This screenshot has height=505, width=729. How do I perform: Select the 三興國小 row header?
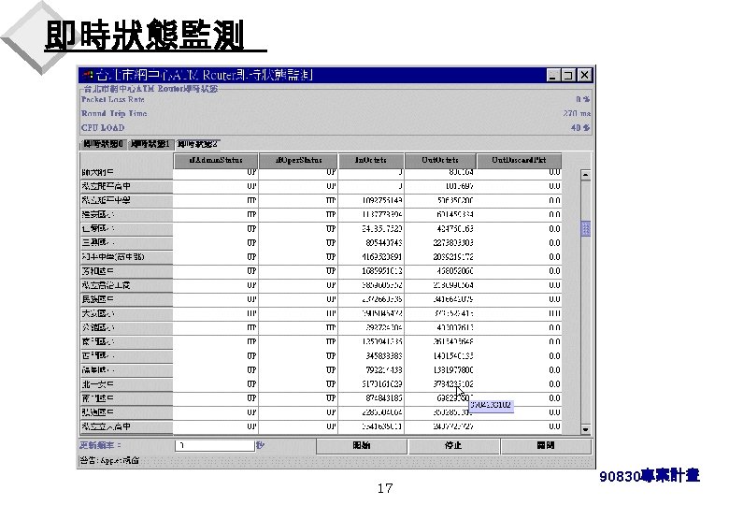tap(126, 243)
